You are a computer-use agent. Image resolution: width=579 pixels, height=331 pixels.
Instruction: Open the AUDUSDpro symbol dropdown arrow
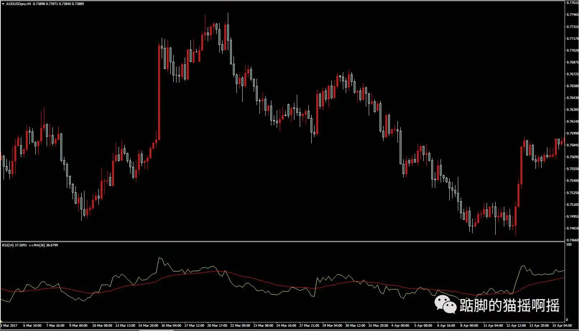click(x=3, y=4)
